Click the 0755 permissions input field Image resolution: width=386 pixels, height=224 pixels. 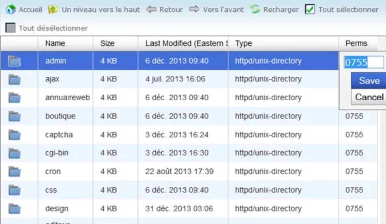(x=364, y=62)
